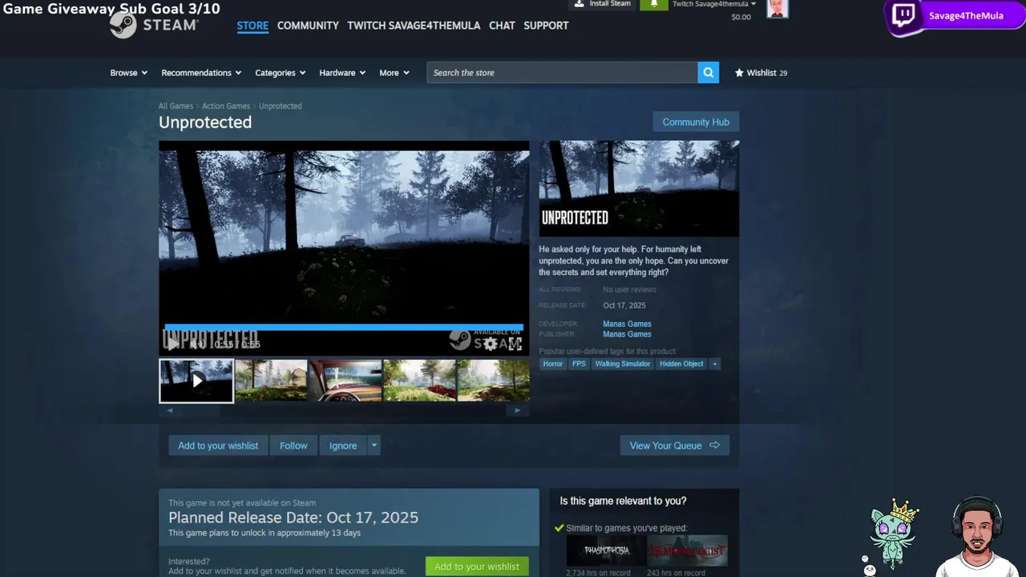Image resolution: width=1026 pixels, height=577 pixels.
Task: Click the Search the store field
Action: tap(562, 72)
